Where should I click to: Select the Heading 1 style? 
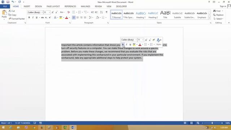pyautogui.click(x=141, y=15)
